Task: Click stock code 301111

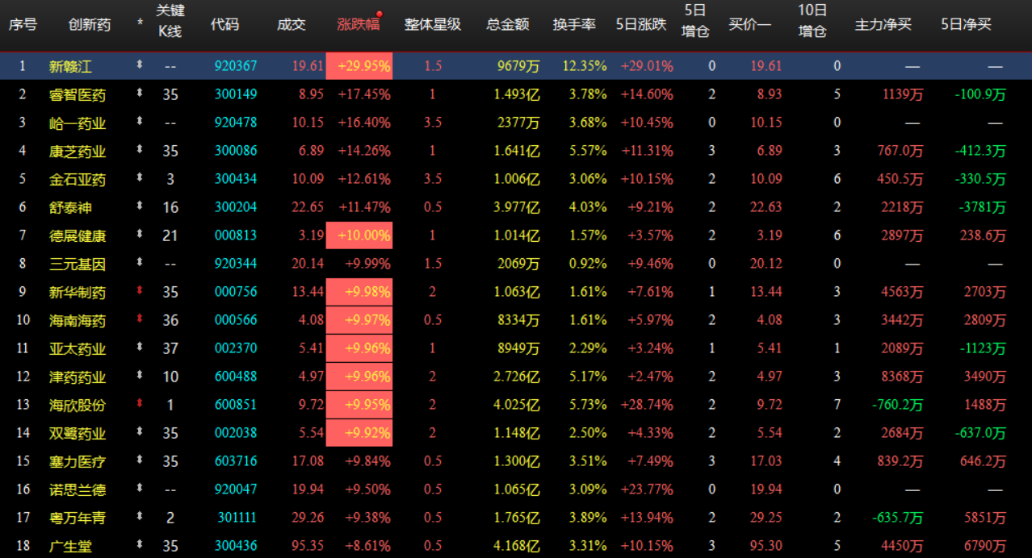Action: [236, 518]
